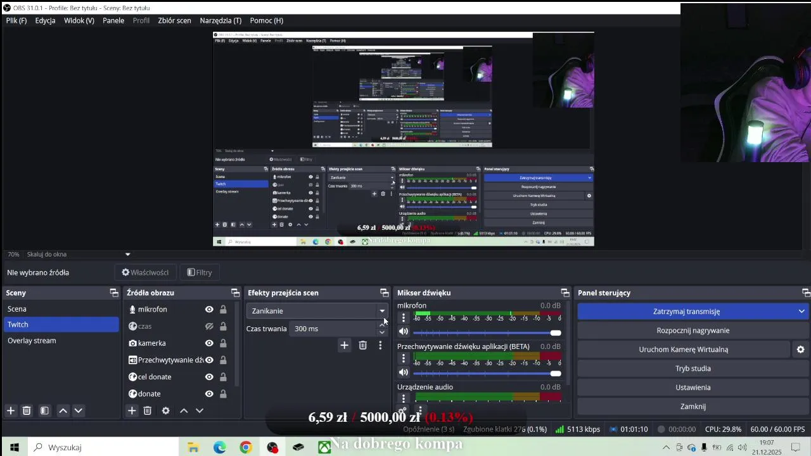The height and width of the screenshot is (456, 811).
Task: Unlock the mikrofon source
Action: 223,310
